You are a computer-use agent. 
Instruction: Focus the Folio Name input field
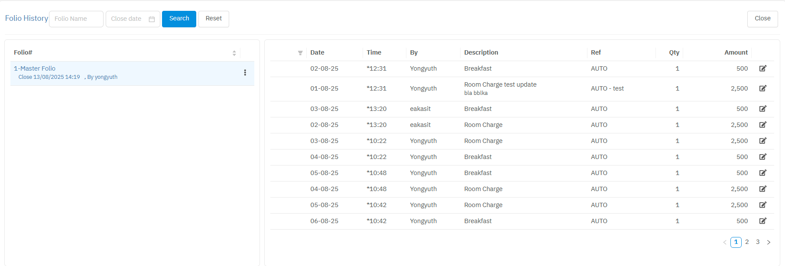(76, 19)
